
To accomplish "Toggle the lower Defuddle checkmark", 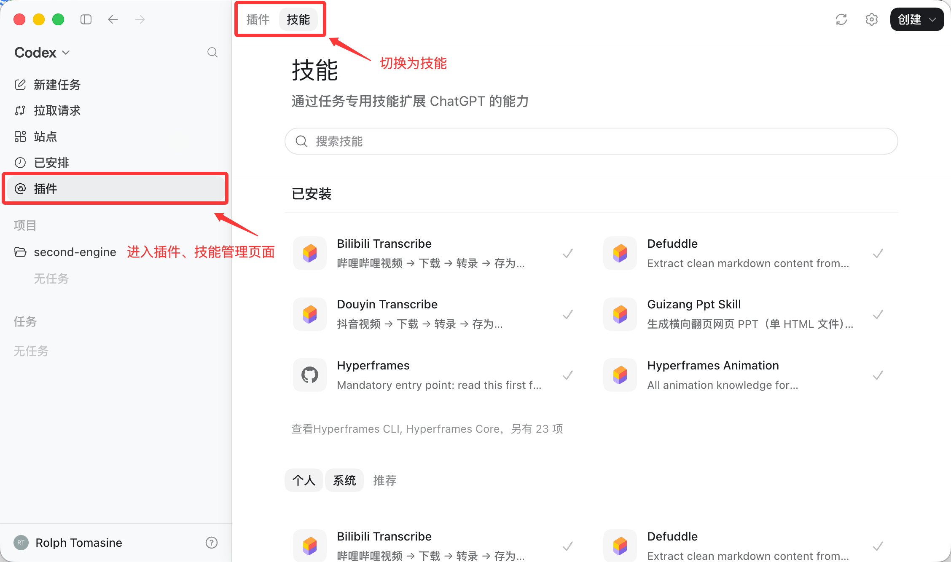I will [x=878, y=546].
